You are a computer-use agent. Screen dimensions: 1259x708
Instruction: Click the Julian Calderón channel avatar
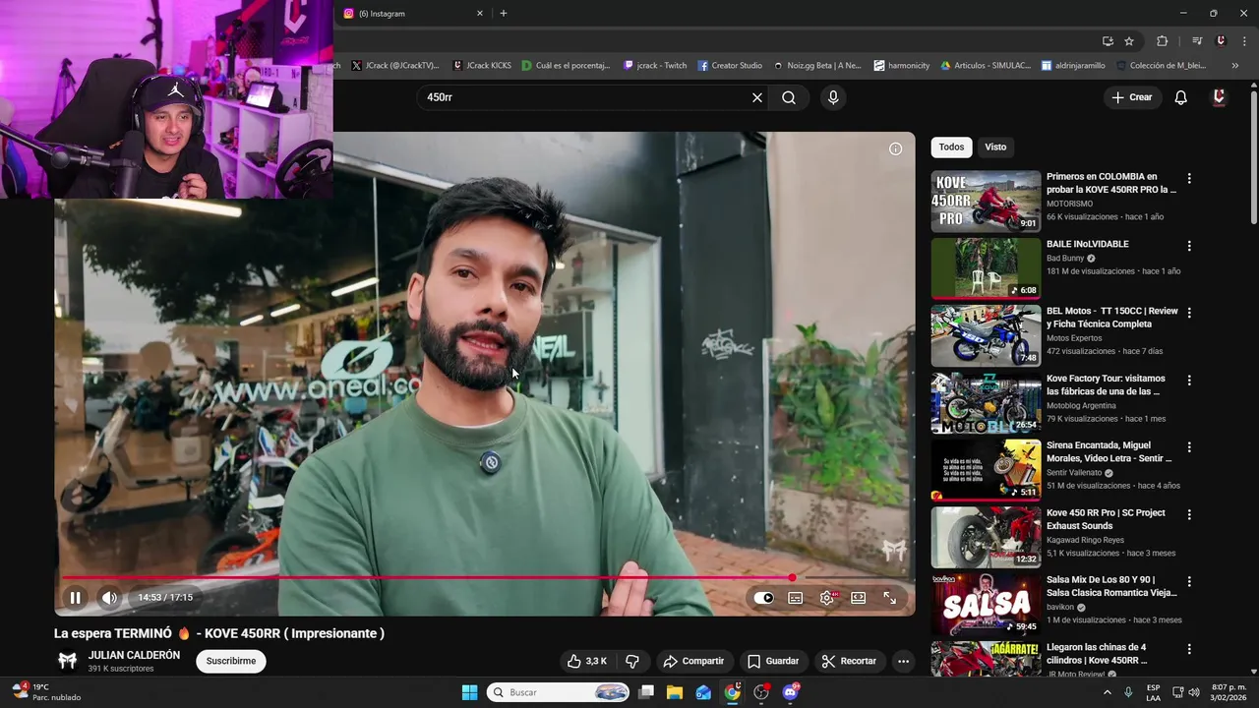[x=67, y=661]
